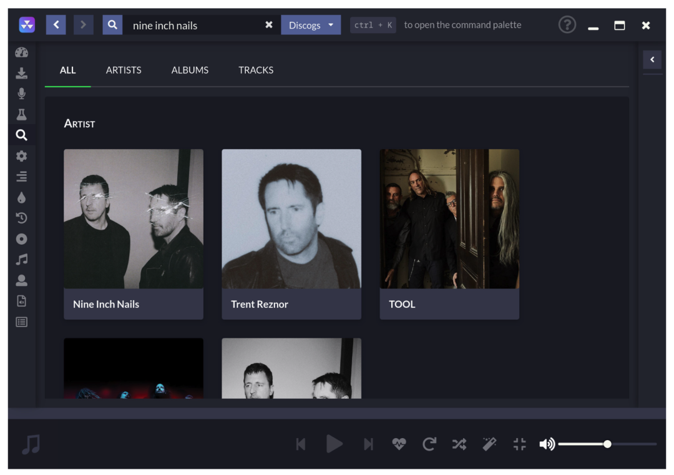Skip to the previous track

pyautogui.click(x=301, y=444)
